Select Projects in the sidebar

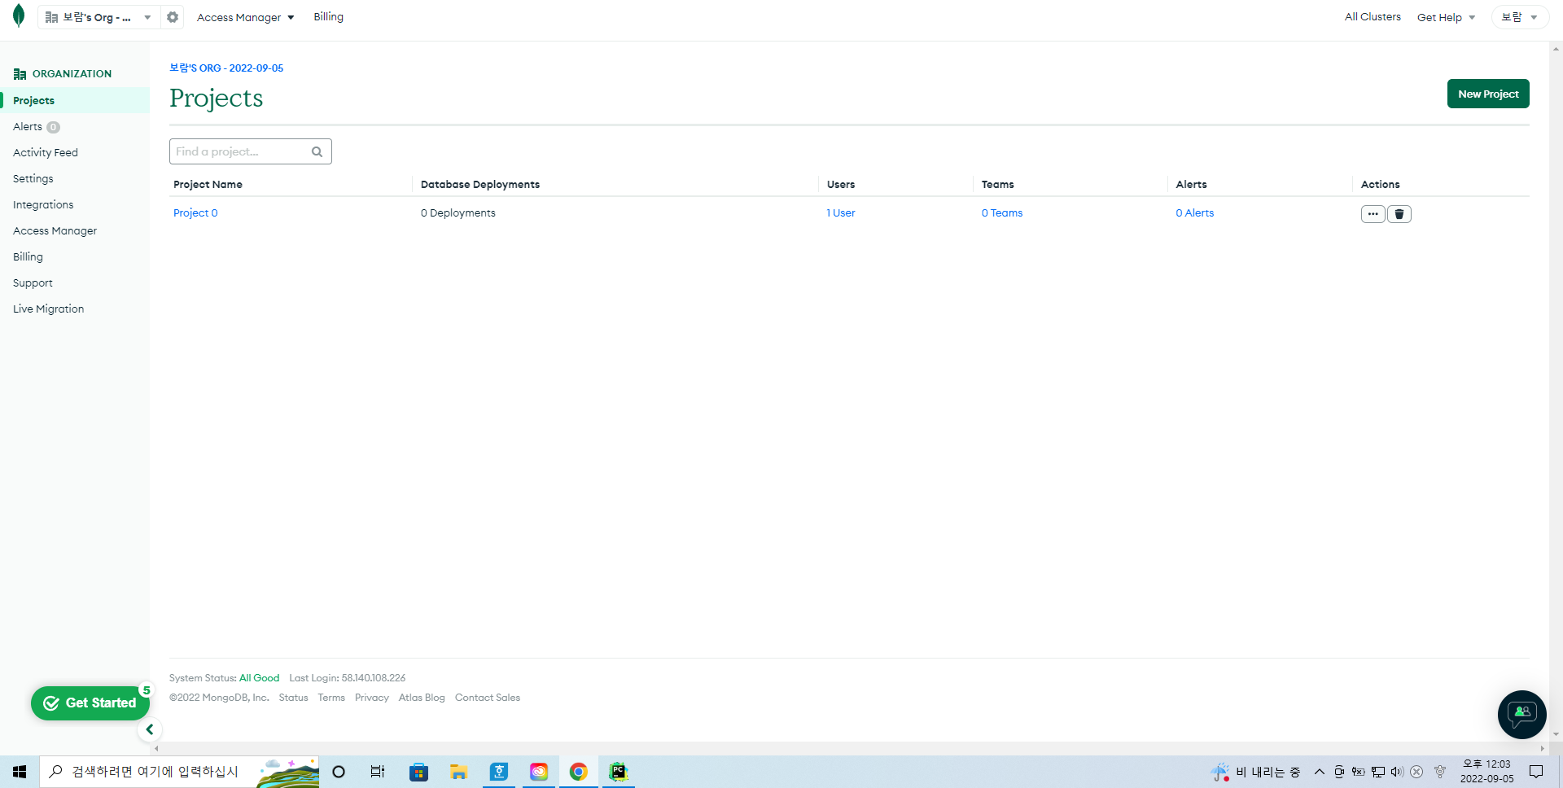75,100
